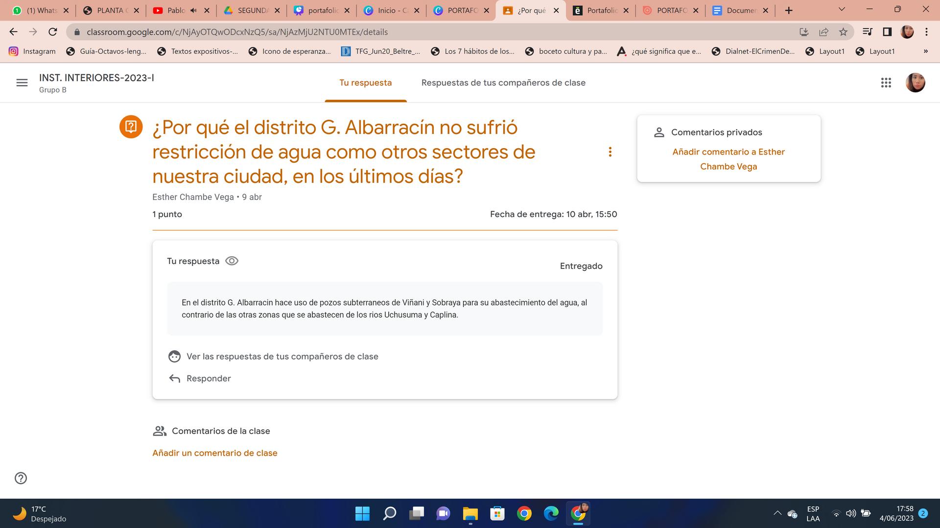The width and height of the screenshot is (940, 528).
Task: Select the Tu respuesta tab
Action: pos(365,83)
